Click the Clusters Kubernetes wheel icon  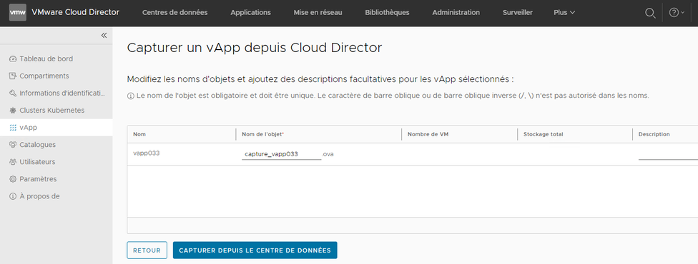[12, 110]
